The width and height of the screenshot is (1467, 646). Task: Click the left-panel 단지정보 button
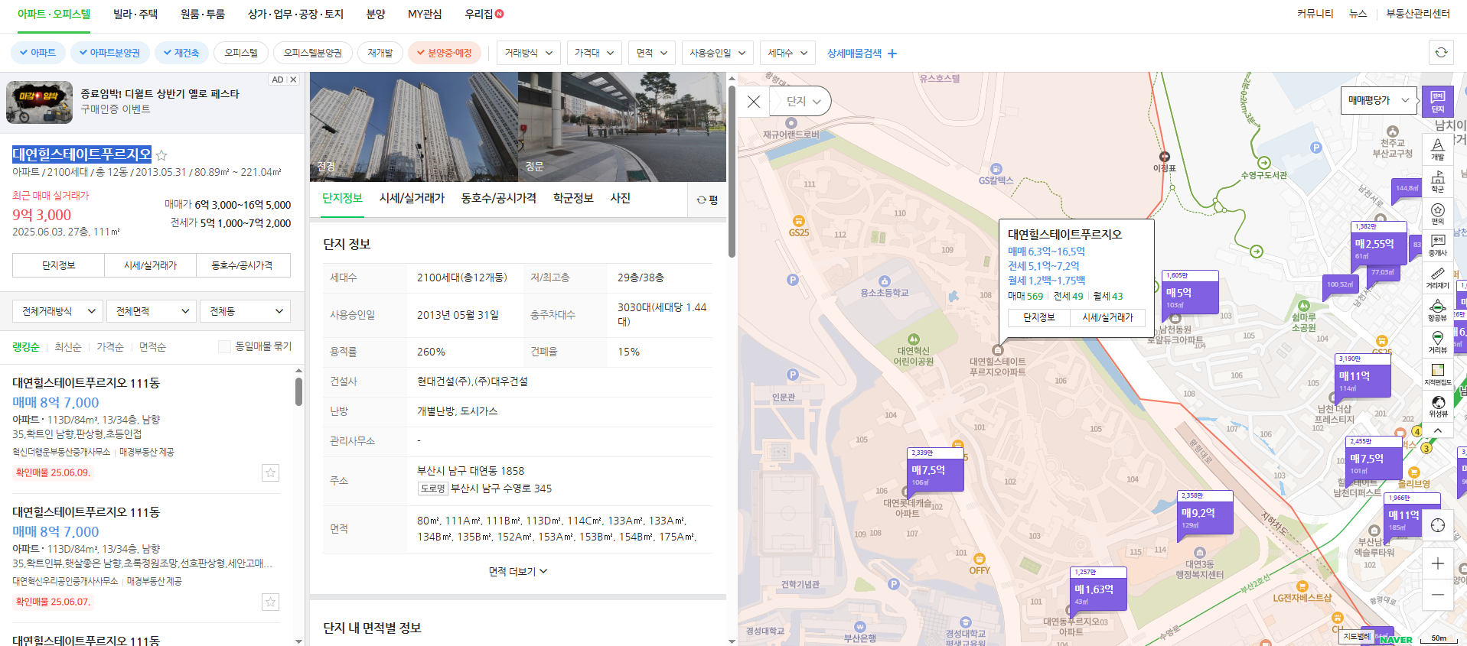point(58,265)
